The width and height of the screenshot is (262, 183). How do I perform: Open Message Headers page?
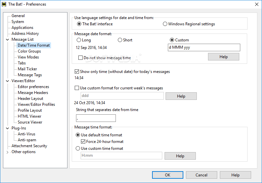pyautogui.click(x=33, y=93)
